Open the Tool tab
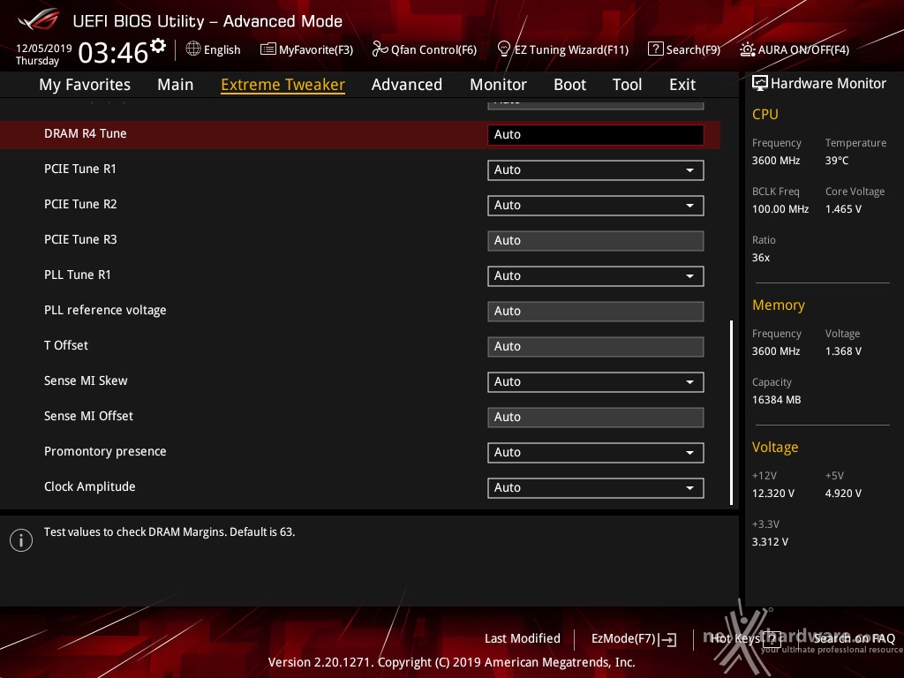 [x=628, y=84]
